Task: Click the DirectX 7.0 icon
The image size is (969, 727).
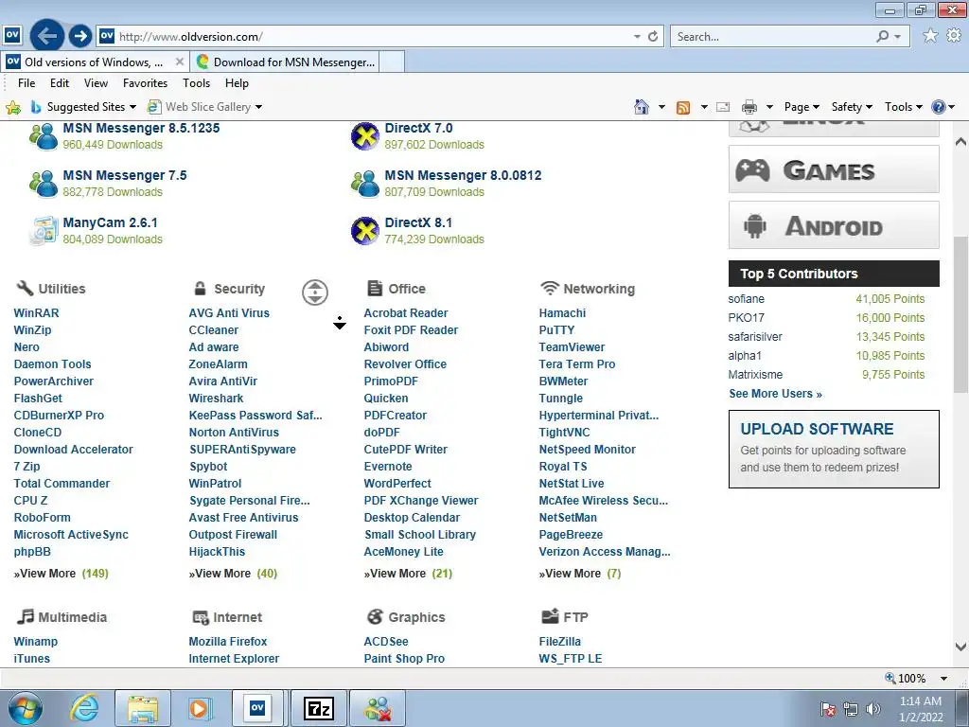Action: tap(365, 136)
